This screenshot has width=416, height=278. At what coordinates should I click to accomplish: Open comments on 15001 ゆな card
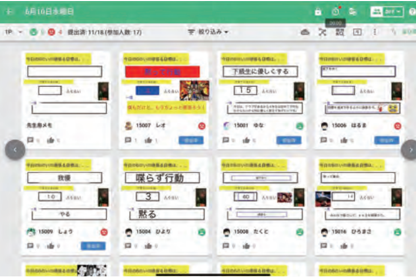(x=227, y=140)
